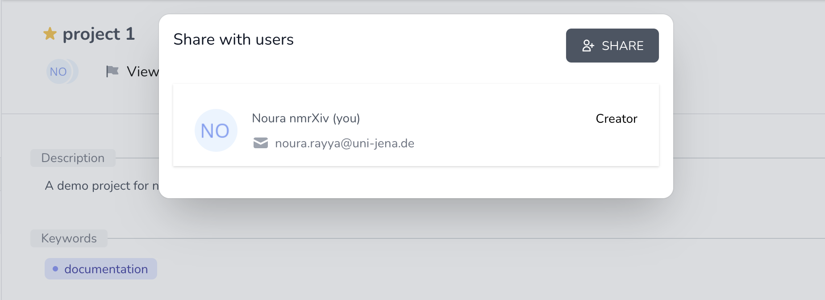
Task: Click the gold star beside project 1
Action: 50,34
